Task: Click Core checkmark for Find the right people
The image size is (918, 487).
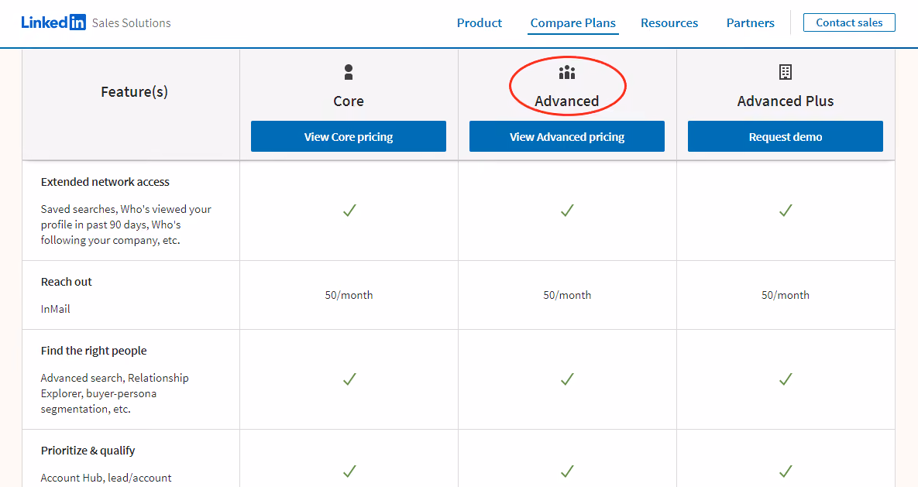Action: pyautogui.click(x=349, y=379)
